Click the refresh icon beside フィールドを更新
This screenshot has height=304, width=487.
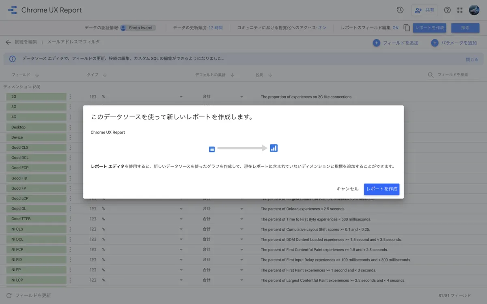(x=9, y=295)
